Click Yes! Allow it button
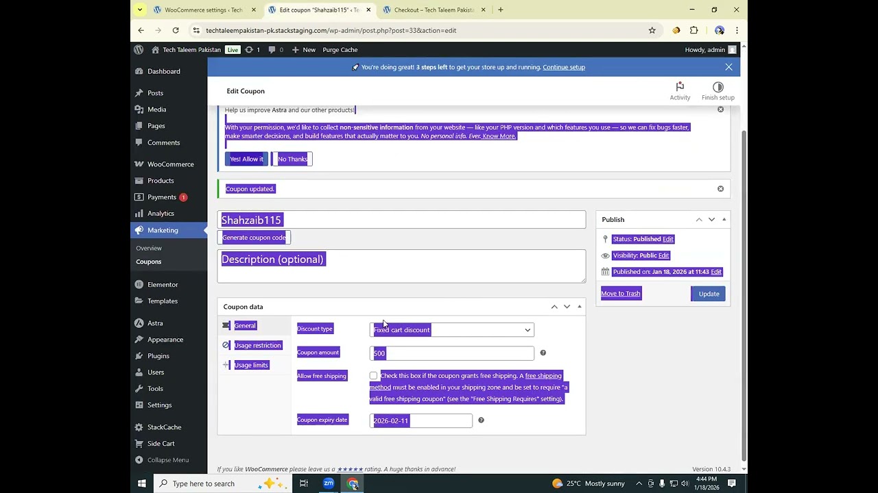Image resolution: width=878 pixels, height=493 pixels. pos(246,159)
